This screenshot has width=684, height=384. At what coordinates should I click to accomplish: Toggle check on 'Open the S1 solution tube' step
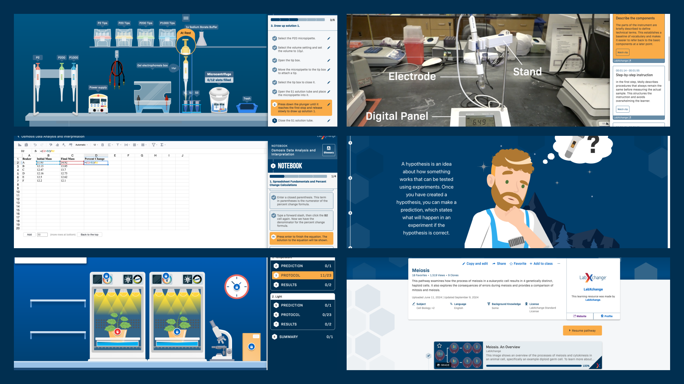pyautogui.click(x=274, y=92)
